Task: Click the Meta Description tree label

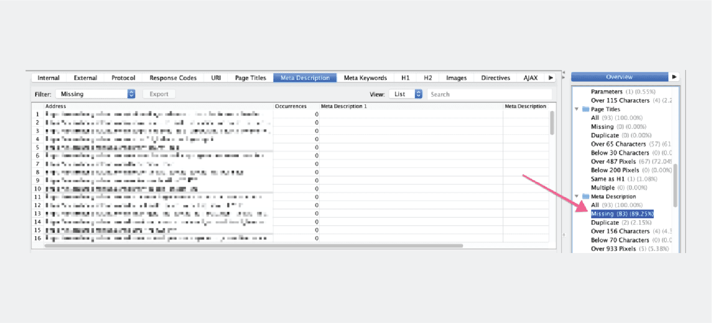Action: (613, 196)
